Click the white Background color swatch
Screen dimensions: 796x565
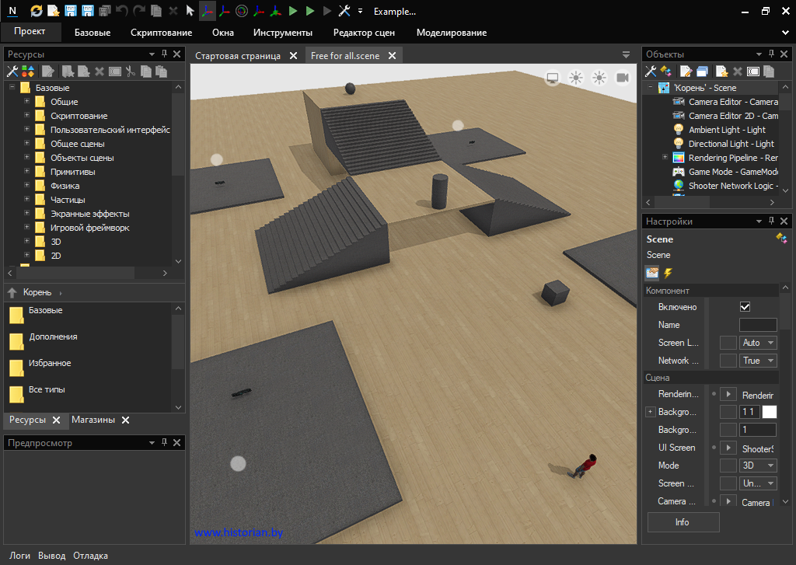770,412
